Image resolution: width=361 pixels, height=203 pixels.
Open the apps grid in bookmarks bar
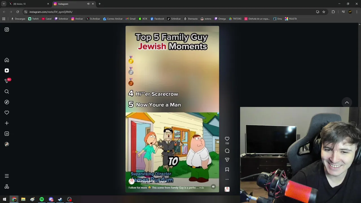pyautogui.click(x=4, y=19)
